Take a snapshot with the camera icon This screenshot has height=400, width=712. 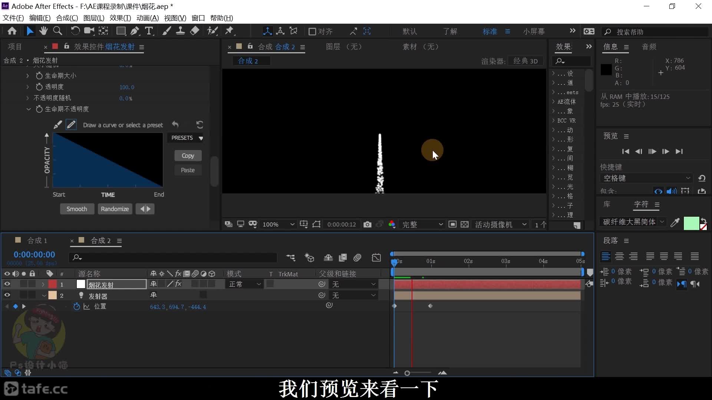pos(367,224)
